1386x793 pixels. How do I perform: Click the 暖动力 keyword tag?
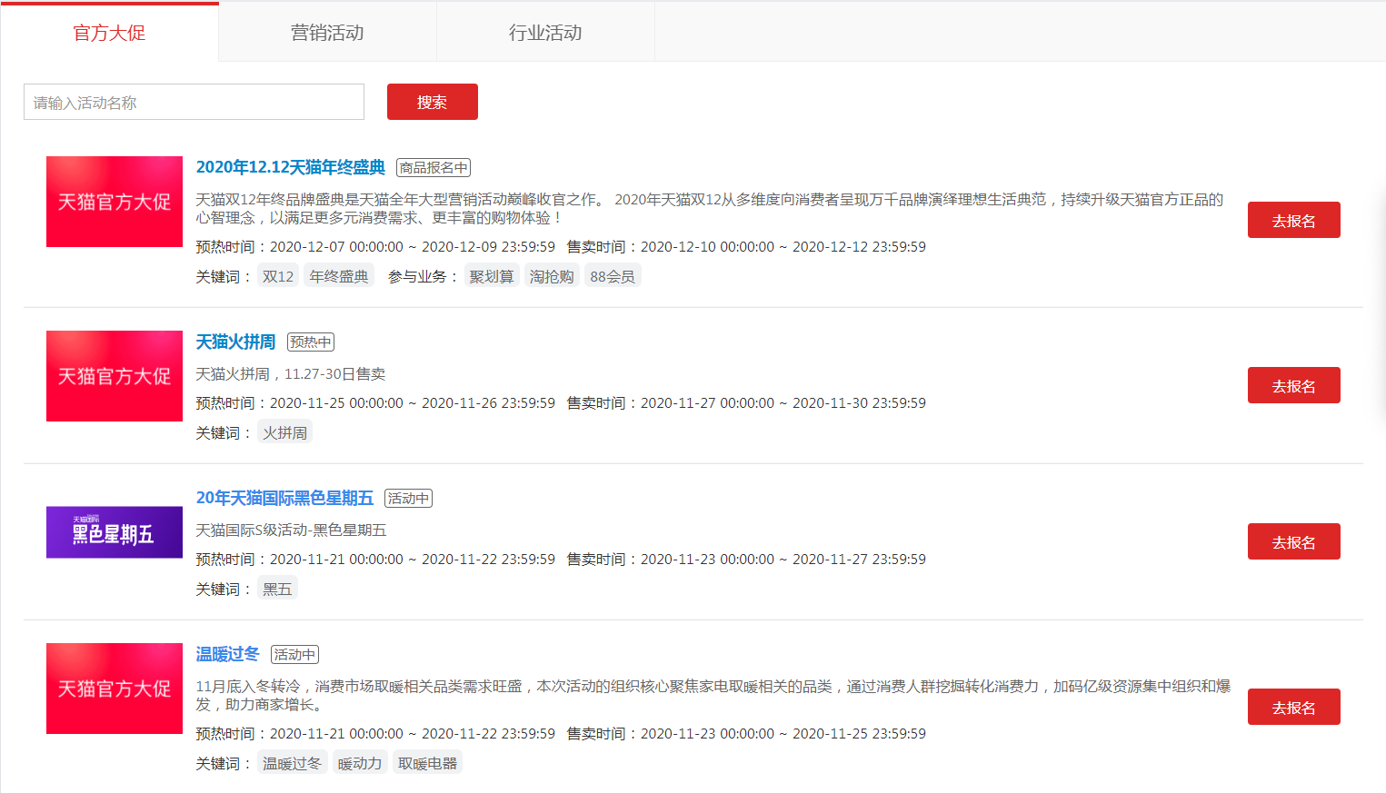360,763
